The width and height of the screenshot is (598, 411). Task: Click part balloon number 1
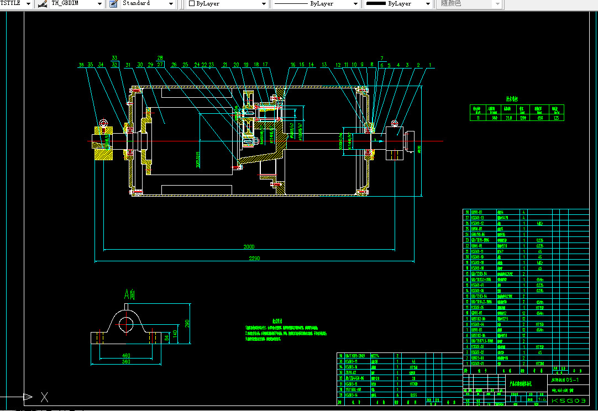tap(429, 65)
